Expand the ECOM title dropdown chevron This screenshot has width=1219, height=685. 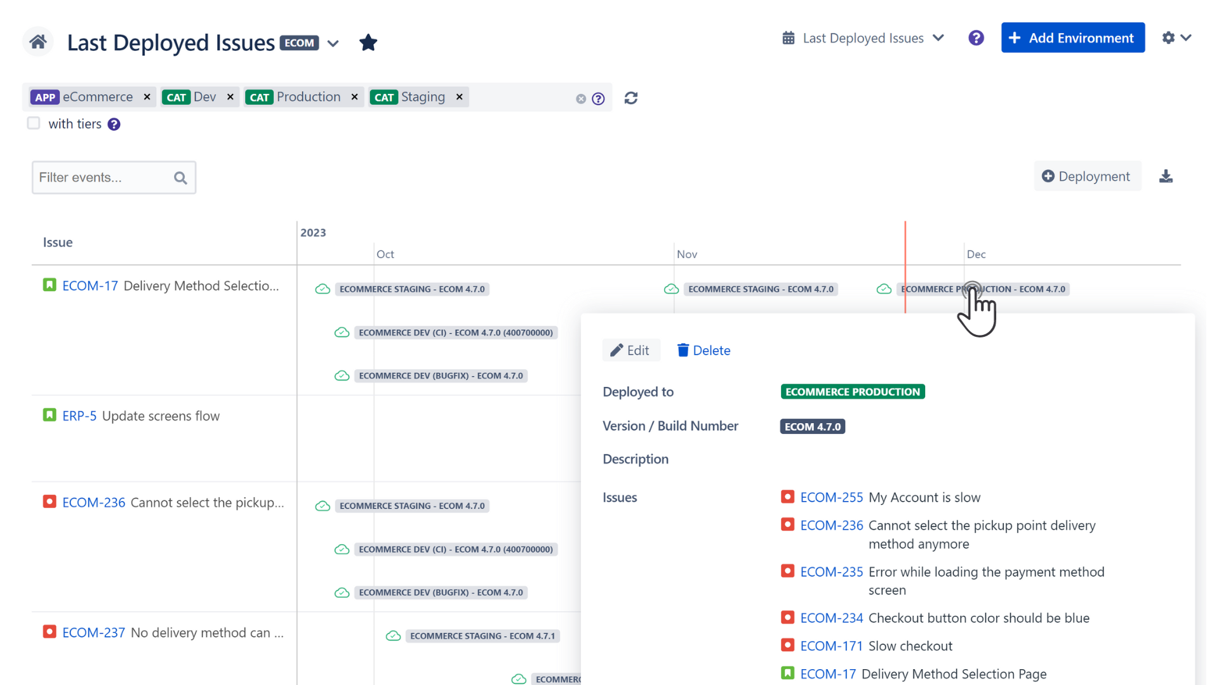pos(333,44)
